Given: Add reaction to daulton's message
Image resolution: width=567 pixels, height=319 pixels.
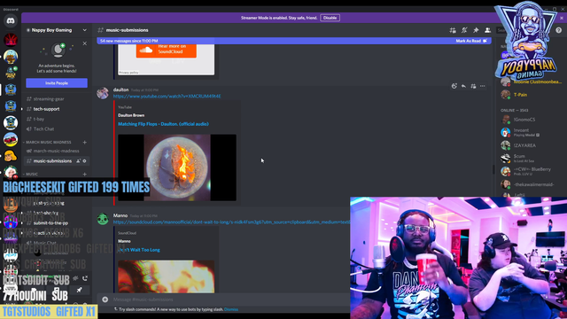Looking at the screenshot, I should click(454, 86).
